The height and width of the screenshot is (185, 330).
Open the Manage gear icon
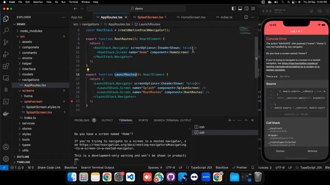point(6,159)
